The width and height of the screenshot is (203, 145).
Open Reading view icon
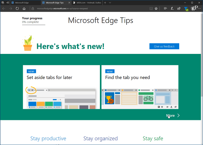151,9
